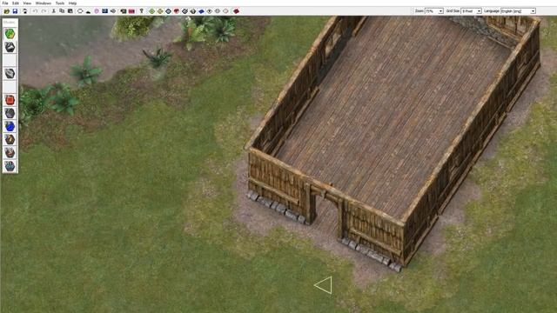Viewport: 557px width, 313px height.
Task: Click the dark red hexagon toolbar icon
Action: coord(236,11)
